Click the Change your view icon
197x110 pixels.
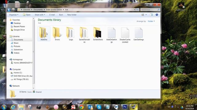[x=143, y=15]
